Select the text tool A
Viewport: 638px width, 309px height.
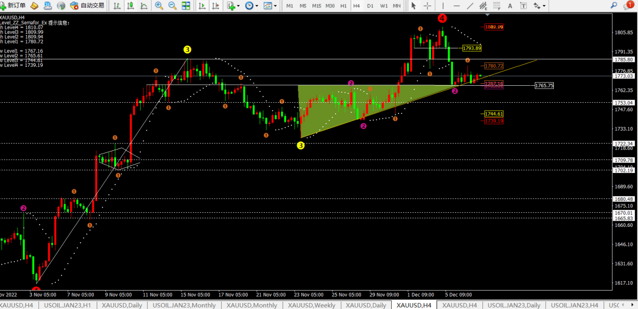pyautogui.click(x=510, y=6)
